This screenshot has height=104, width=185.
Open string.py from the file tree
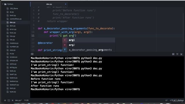tap(13, 67)
